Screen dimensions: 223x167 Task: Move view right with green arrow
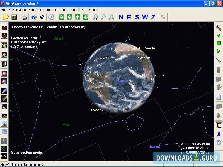coord(62,17)
